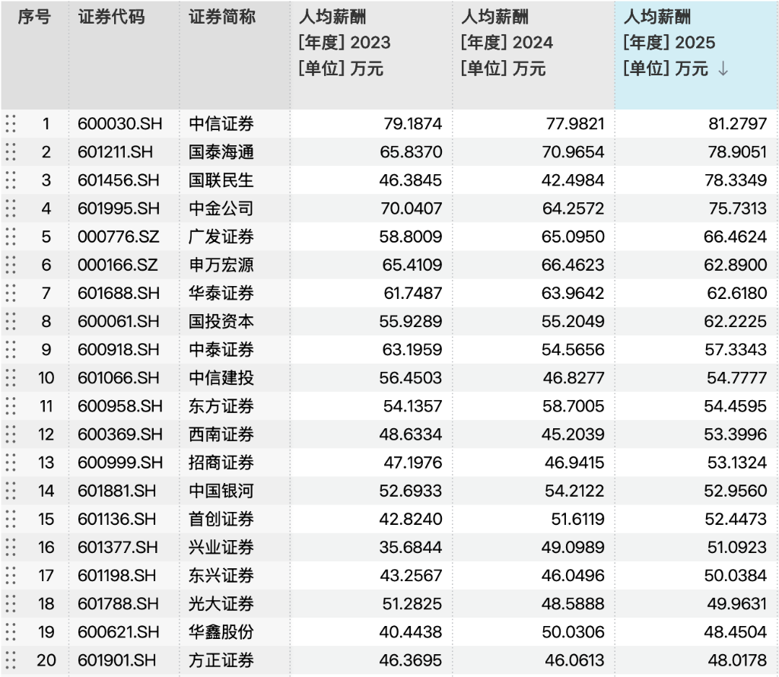This screenshot has height=677, width=779.
Task: Select stock code 000166.SZ
Action: coord(118,265)
